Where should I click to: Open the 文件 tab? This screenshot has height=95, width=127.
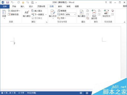pos(5,6)
